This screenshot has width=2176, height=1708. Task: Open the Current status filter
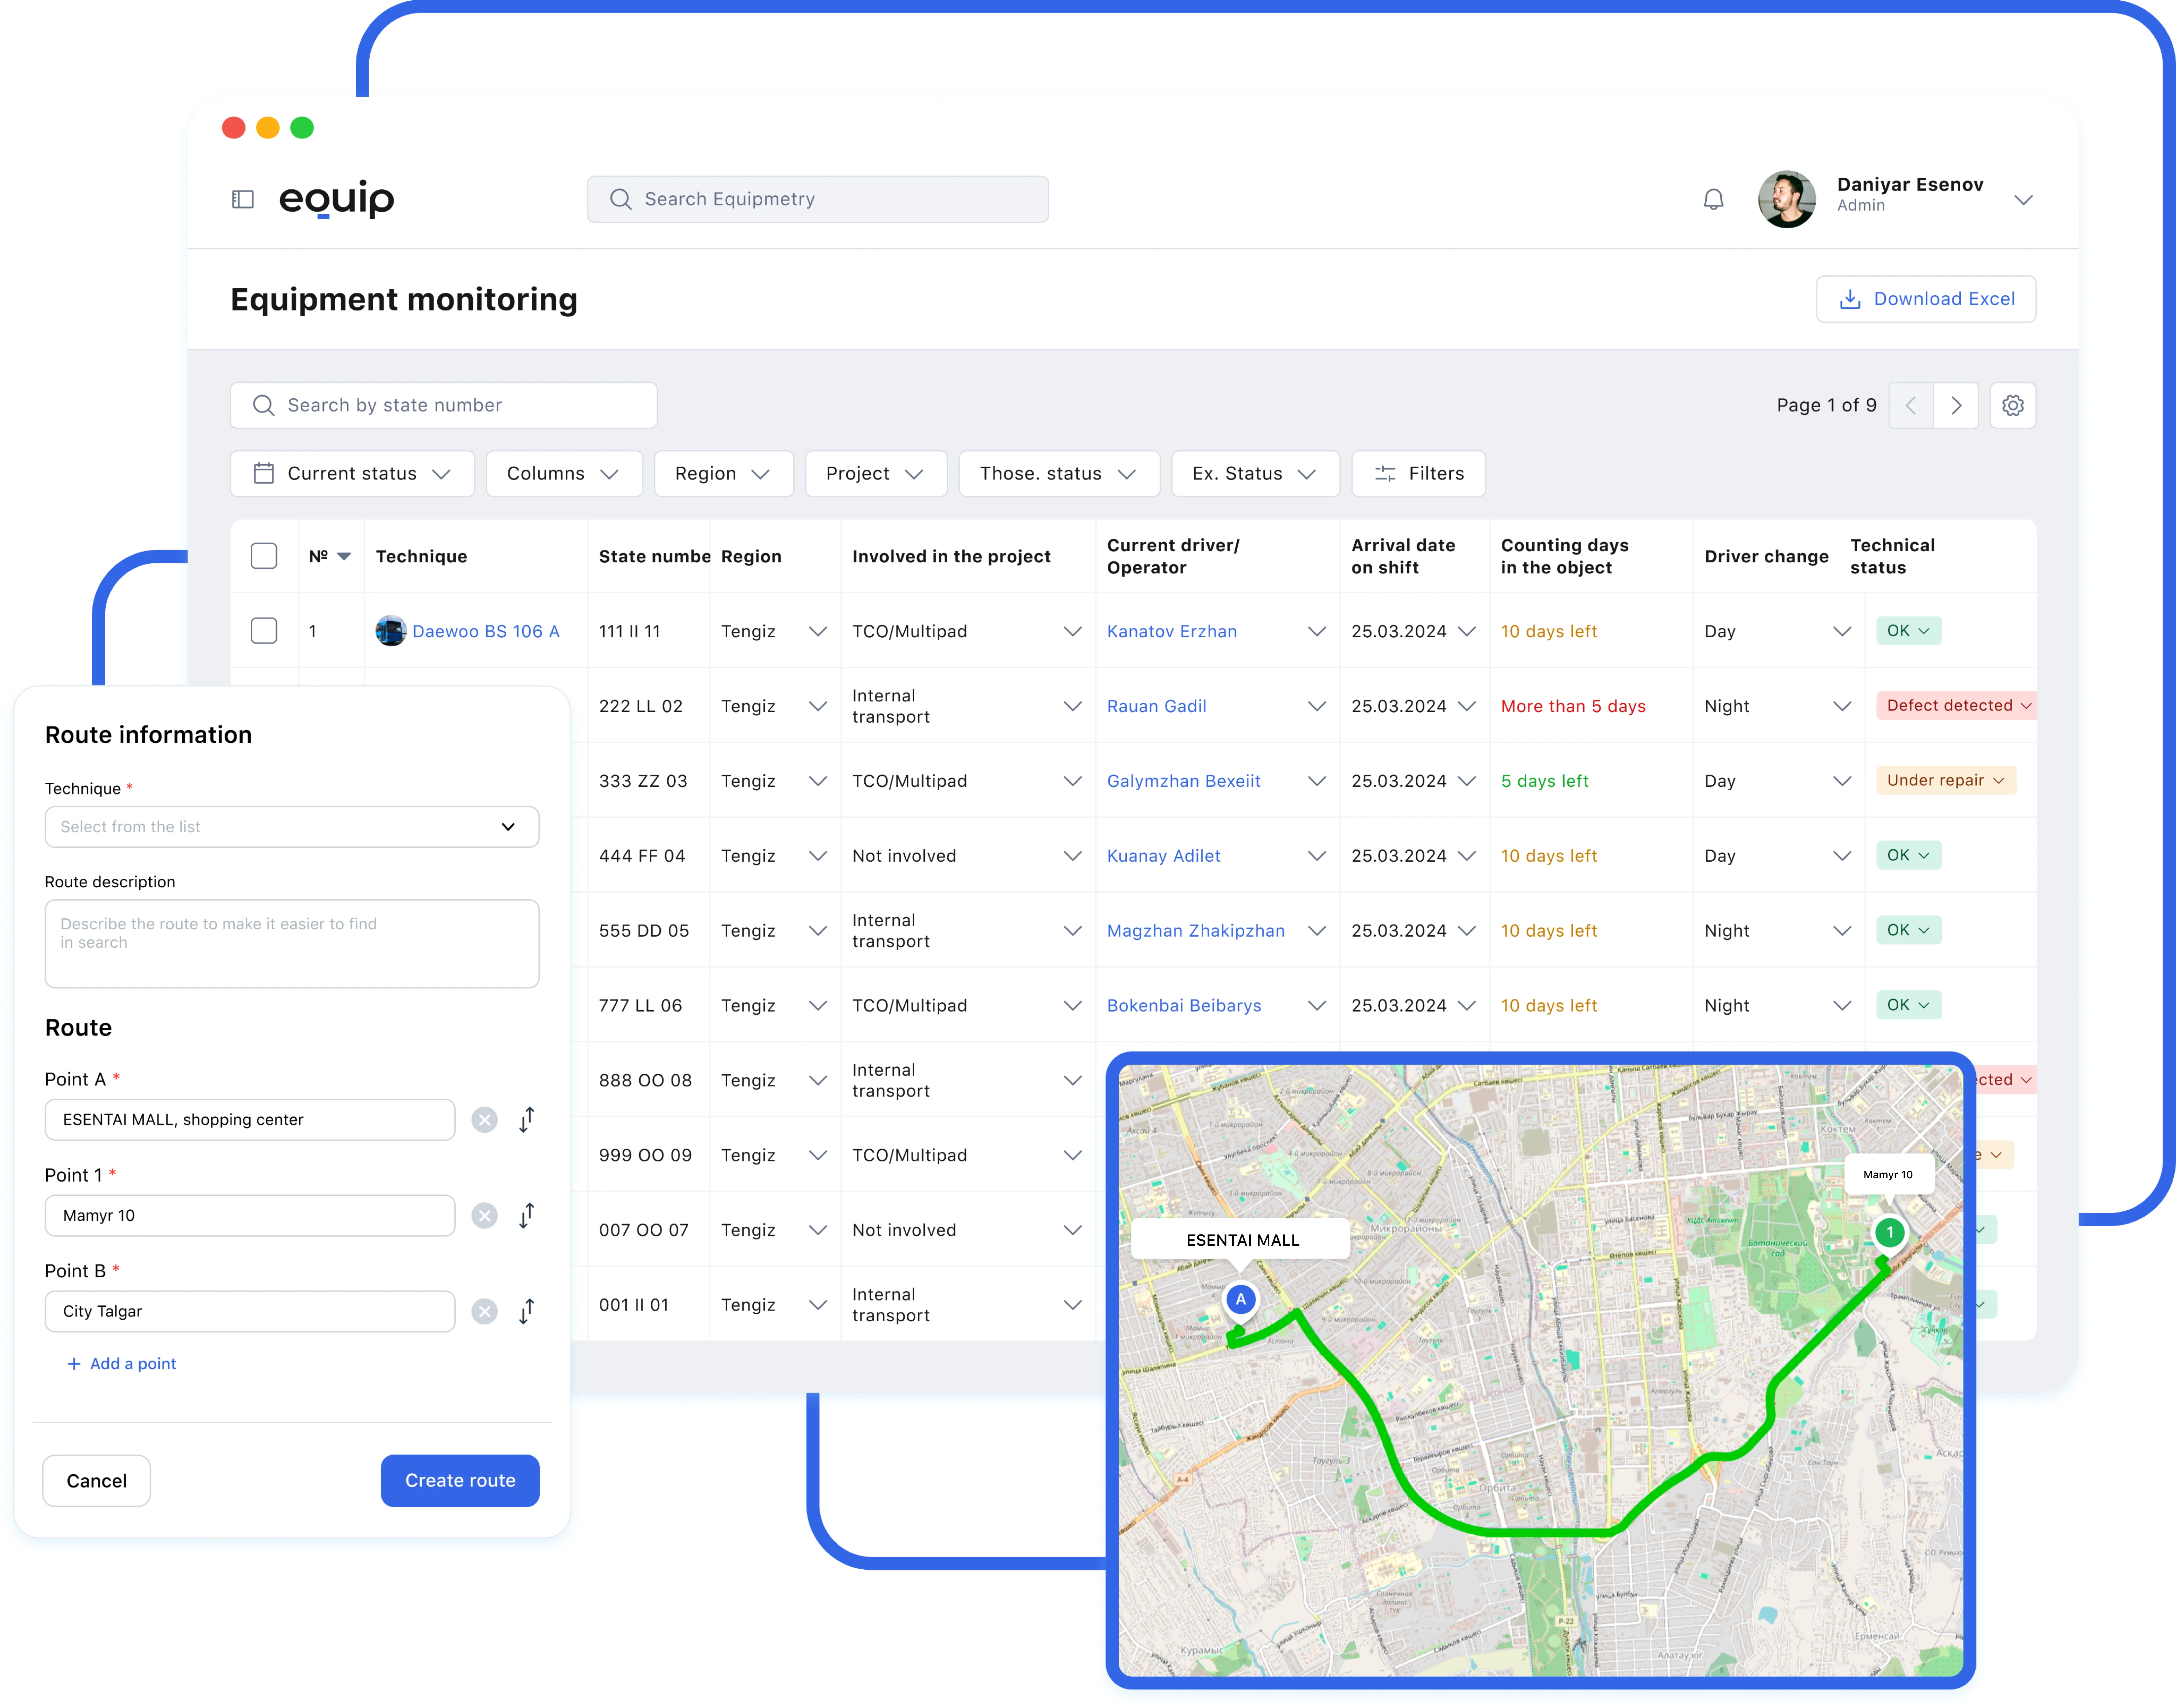click(x=352, y=474)
